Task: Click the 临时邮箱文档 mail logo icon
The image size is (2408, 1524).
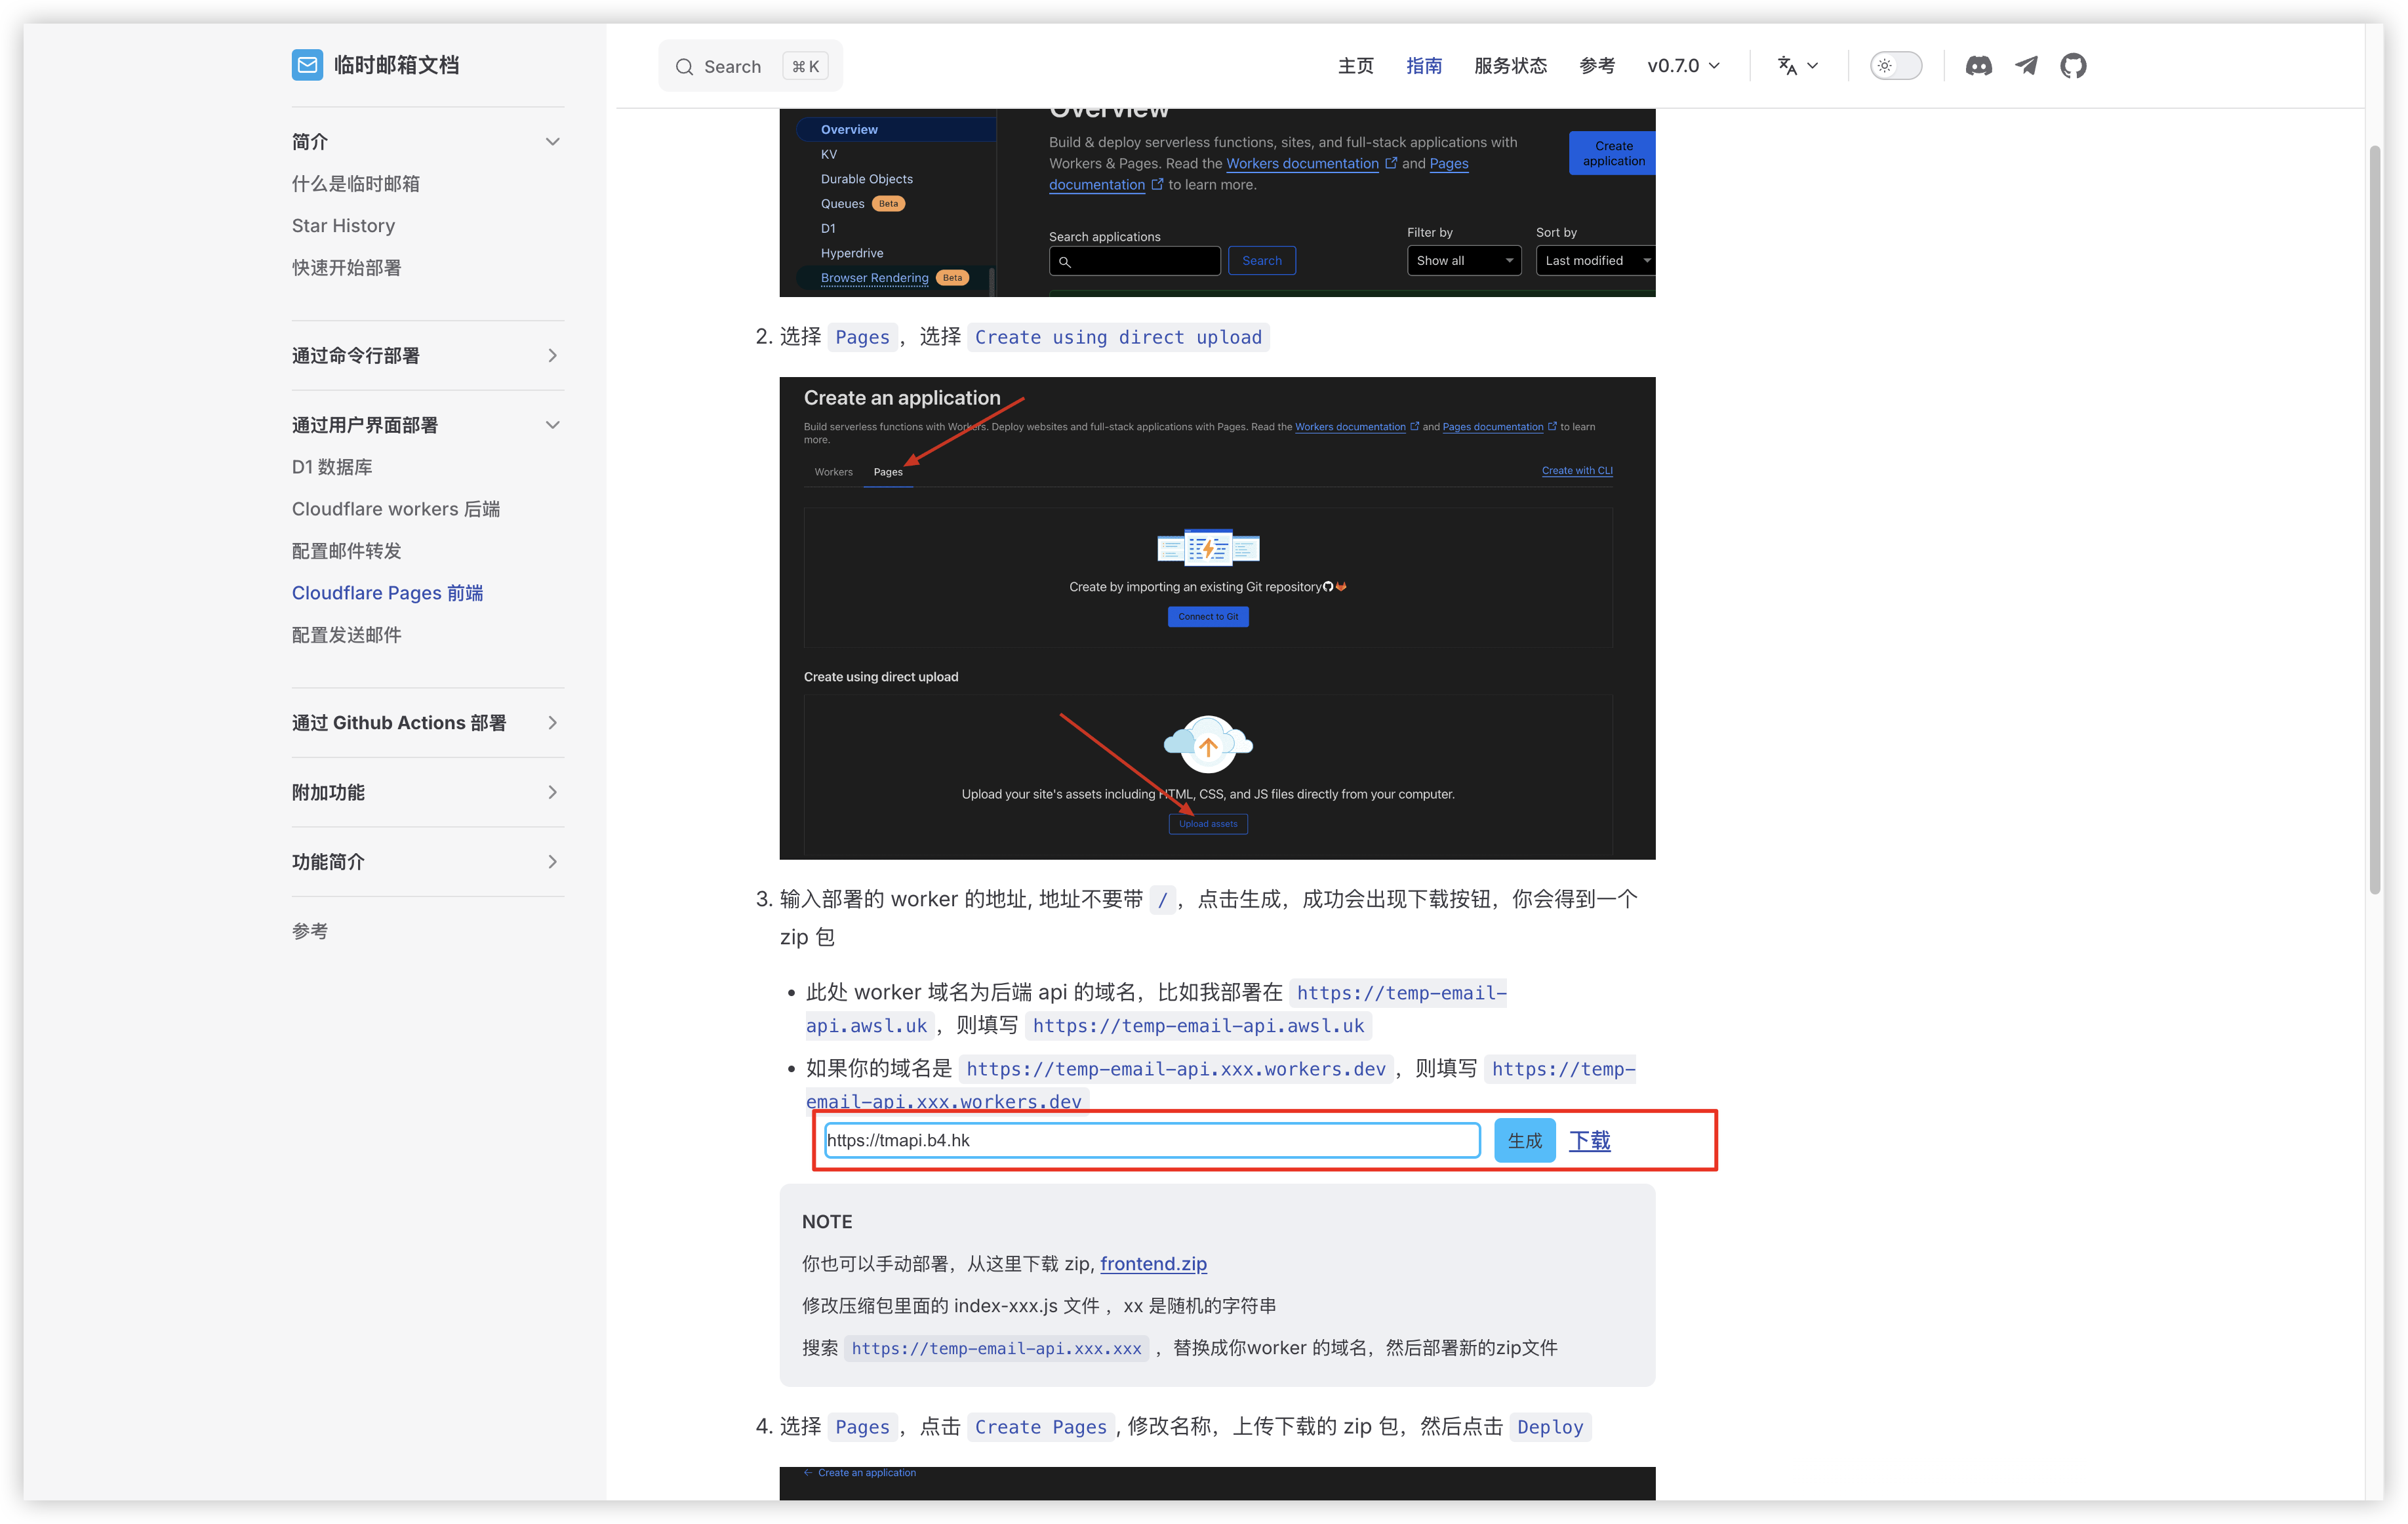Action: [x=307, y=64]
